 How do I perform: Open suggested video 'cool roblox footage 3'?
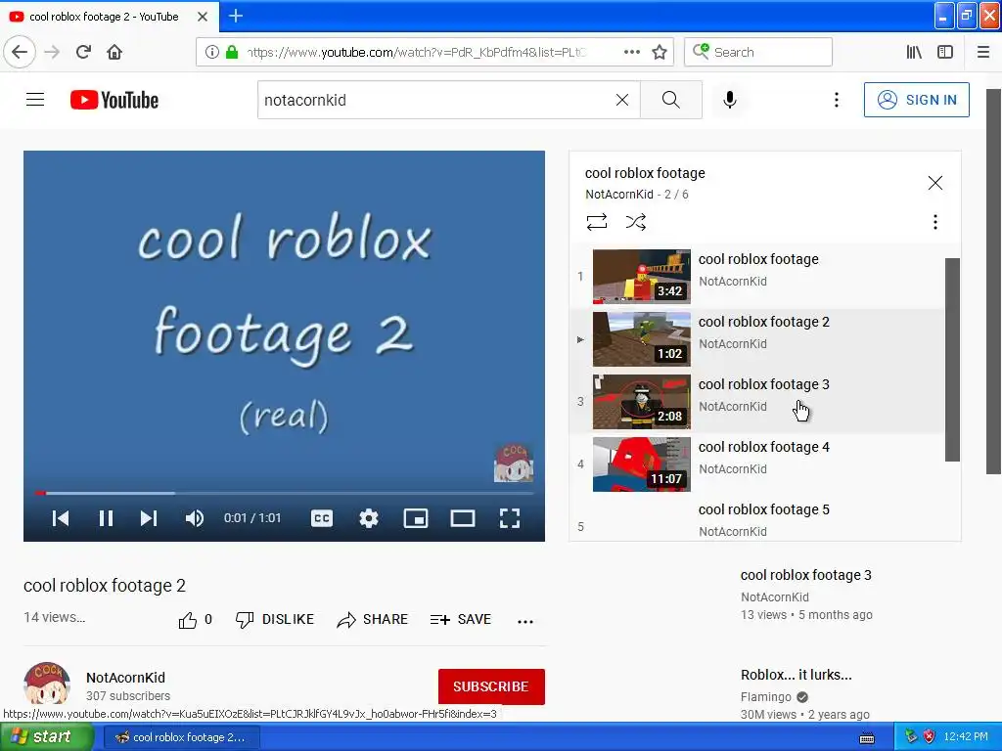pyautogui.click(x=806, y=575)
